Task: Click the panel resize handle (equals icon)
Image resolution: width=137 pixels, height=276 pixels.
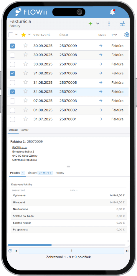Action: (x=68, y=166)
